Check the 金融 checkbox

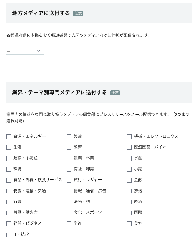click(x=129, y=180)
